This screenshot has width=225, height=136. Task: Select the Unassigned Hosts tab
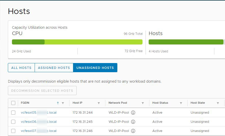[x=95, y=68]
